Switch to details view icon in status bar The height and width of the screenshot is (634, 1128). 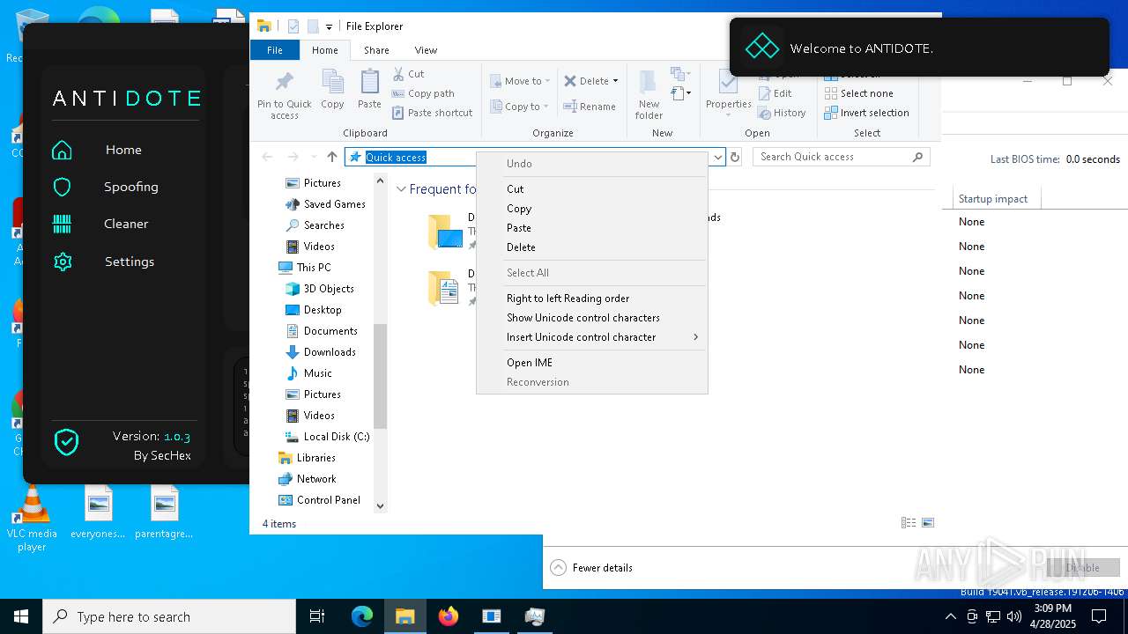click(x=909, y=523)
